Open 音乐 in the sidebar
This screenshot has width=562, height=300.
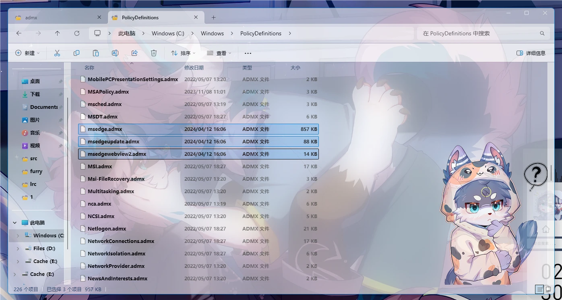(35, 133)
